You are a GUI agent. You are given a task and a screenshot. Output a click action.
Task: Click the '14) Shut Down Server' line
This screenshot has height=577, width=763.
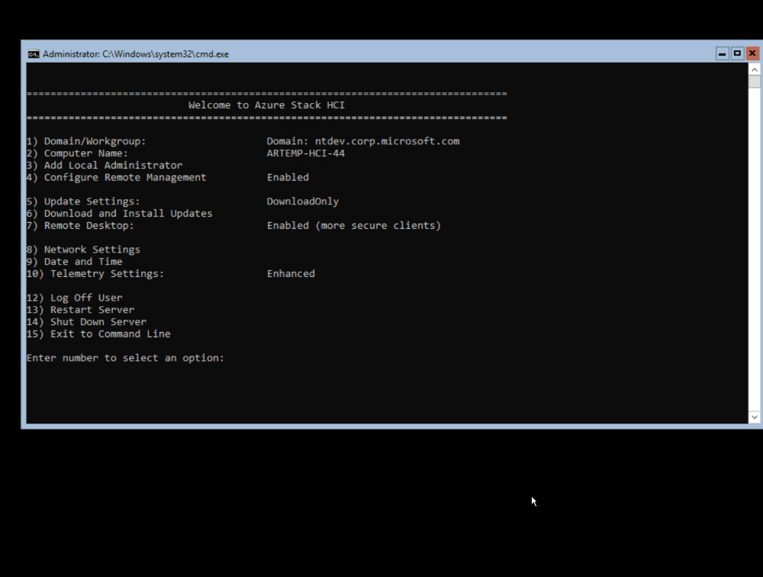point(86,322)
